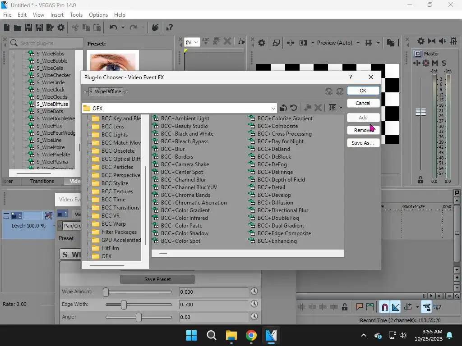Toggle the lock icon in timeline toolbar
Viewport: 462px width, 346px height.
click(344, 307)
